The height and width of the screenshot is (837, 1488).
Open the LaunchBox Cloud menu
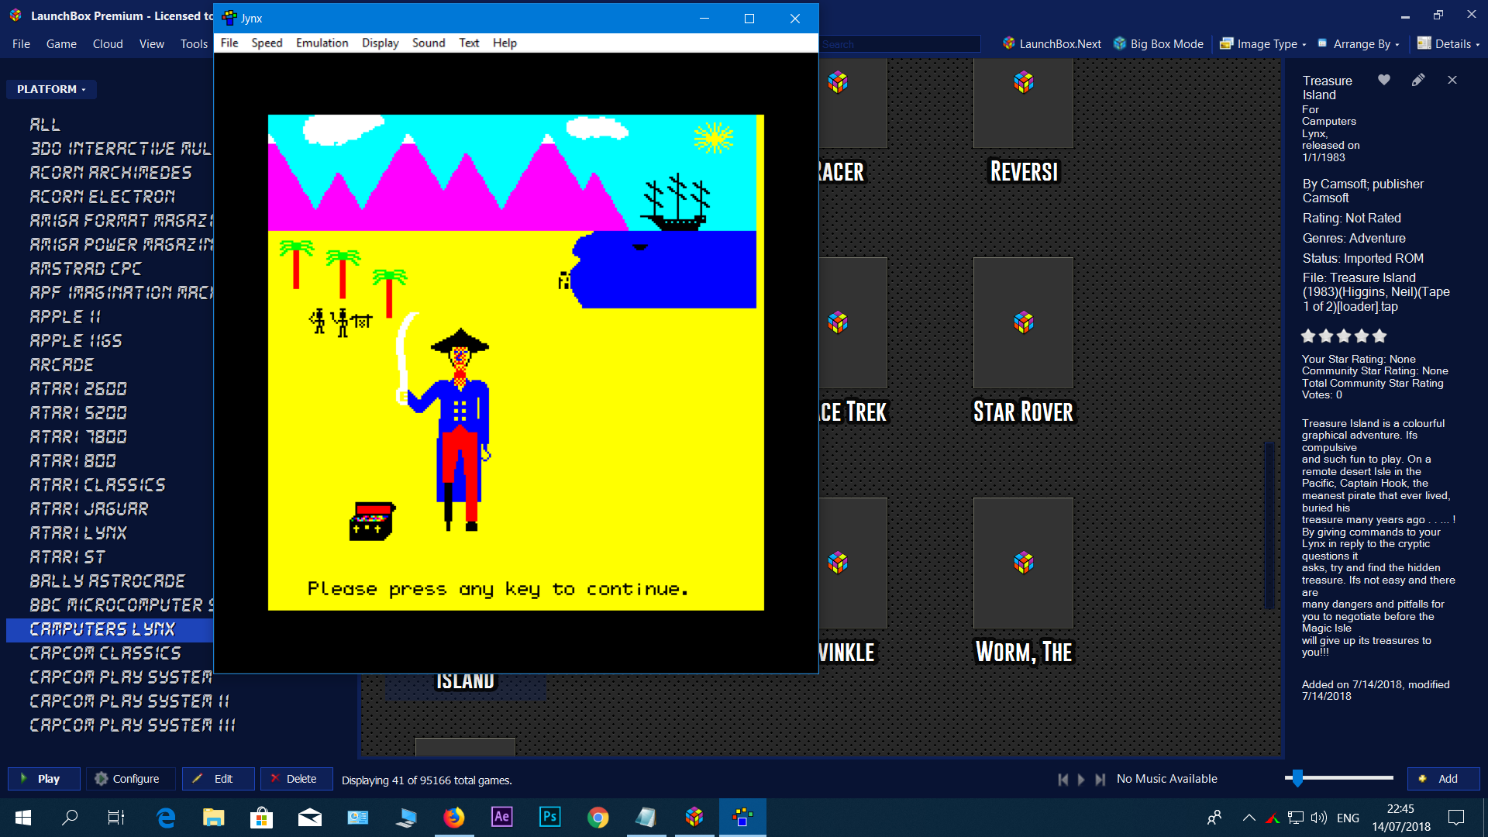[x=108, y=44]
